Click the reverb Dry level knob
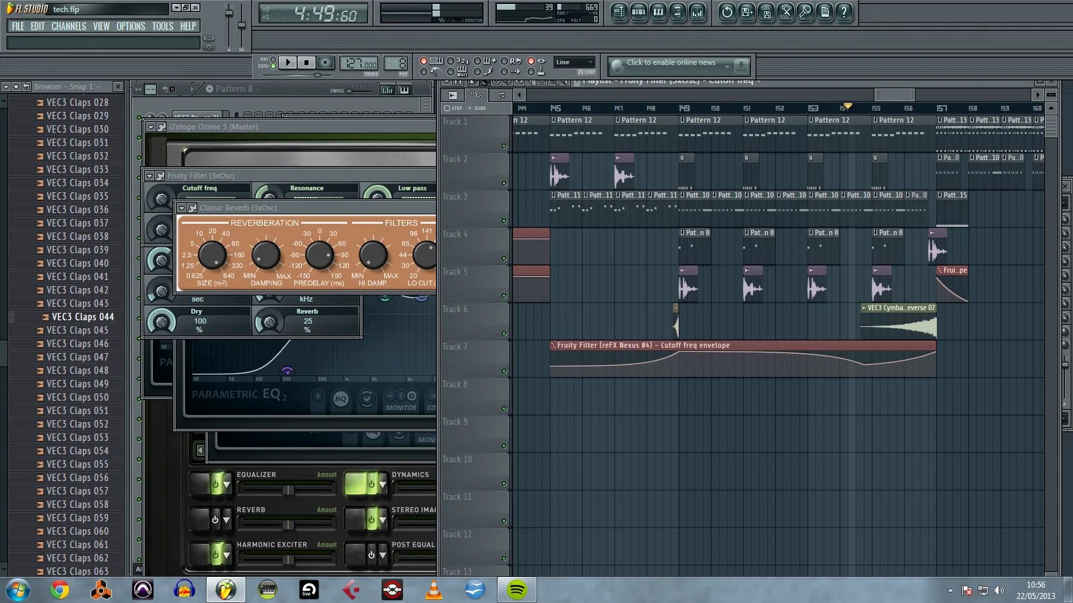The width and height of the screenshot is (1073, 603). point(161,322)
